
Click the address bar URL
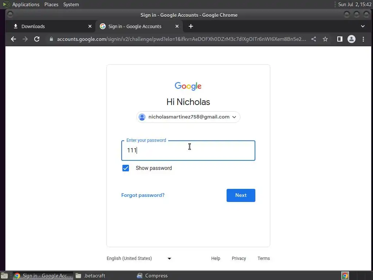pos(181,39)
